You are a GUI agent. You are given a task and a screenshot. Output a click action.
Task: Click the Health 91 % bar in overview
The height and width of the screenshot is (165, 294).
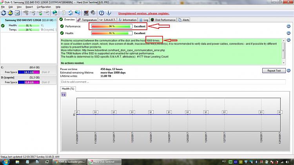pos(112,33)
